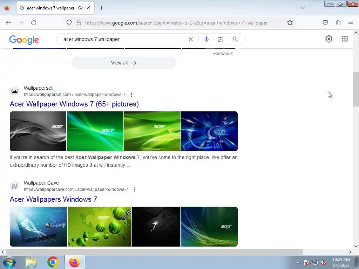Click the scroll down arrow
Image resolution: width=359 pixels, height=269 pixels.
[x=356, y=246]
